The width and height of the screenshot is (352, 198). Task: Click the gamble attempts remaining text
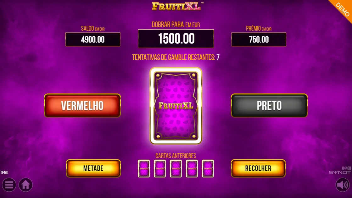(x=176, y=57)
